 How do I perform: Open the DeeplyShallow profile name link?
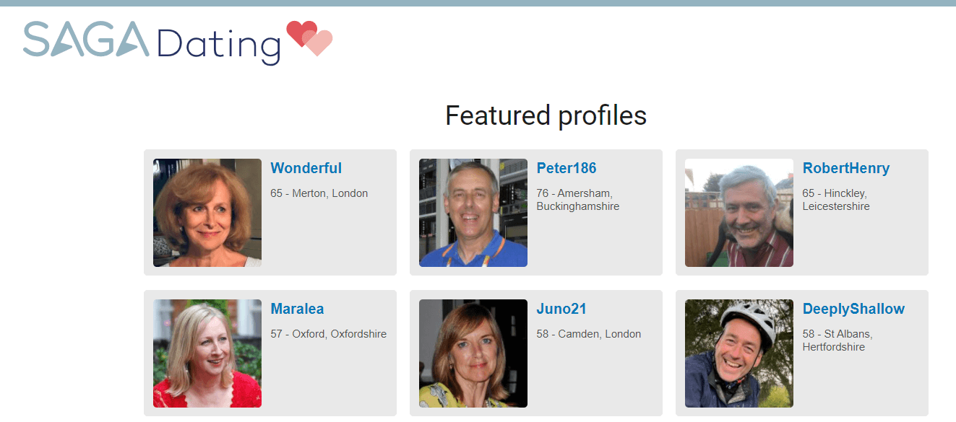coord(853,309)
